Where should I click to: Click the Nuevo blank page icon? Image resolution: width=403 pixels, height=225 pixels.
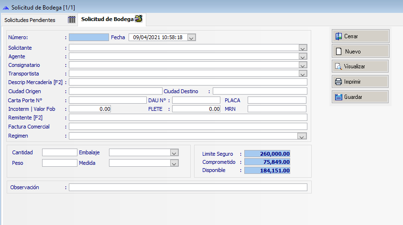338,52
